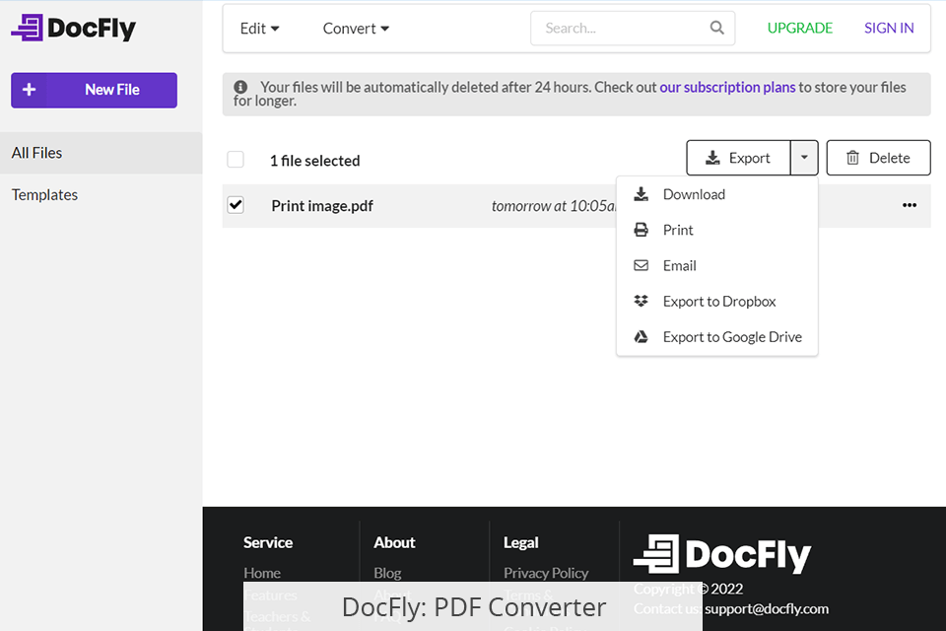The image size is (946, 631).
Task: Click the Delete button
Action: pos(878,158)
